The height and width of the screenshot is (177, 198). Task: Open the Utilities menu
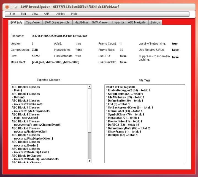click(60, 14)
